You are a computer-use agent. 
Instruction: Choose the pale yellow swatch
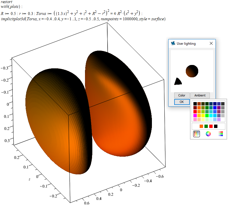click(x=203, y=120)
